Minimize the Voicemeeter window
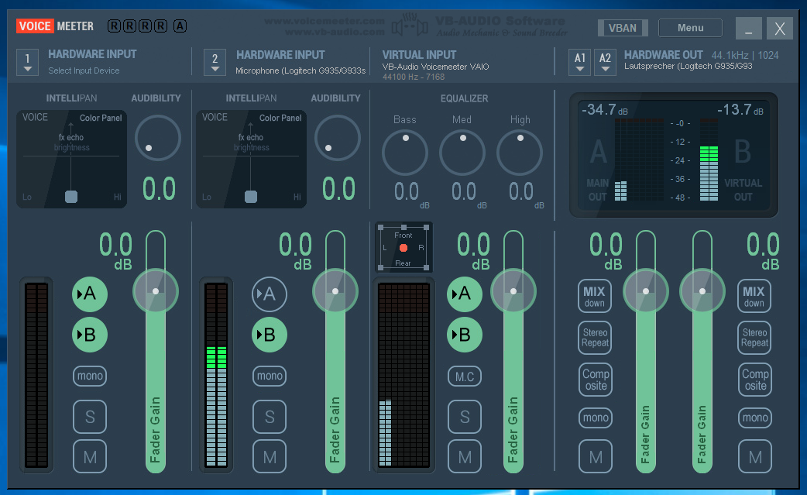Viewport: 807px width, 495px height. coord(748,29)
